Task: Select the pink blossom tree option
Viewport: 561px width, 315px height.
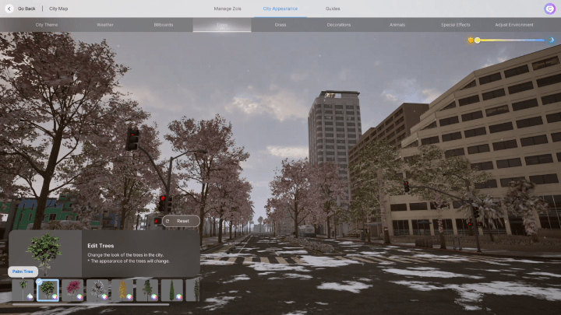Action: 72,290
